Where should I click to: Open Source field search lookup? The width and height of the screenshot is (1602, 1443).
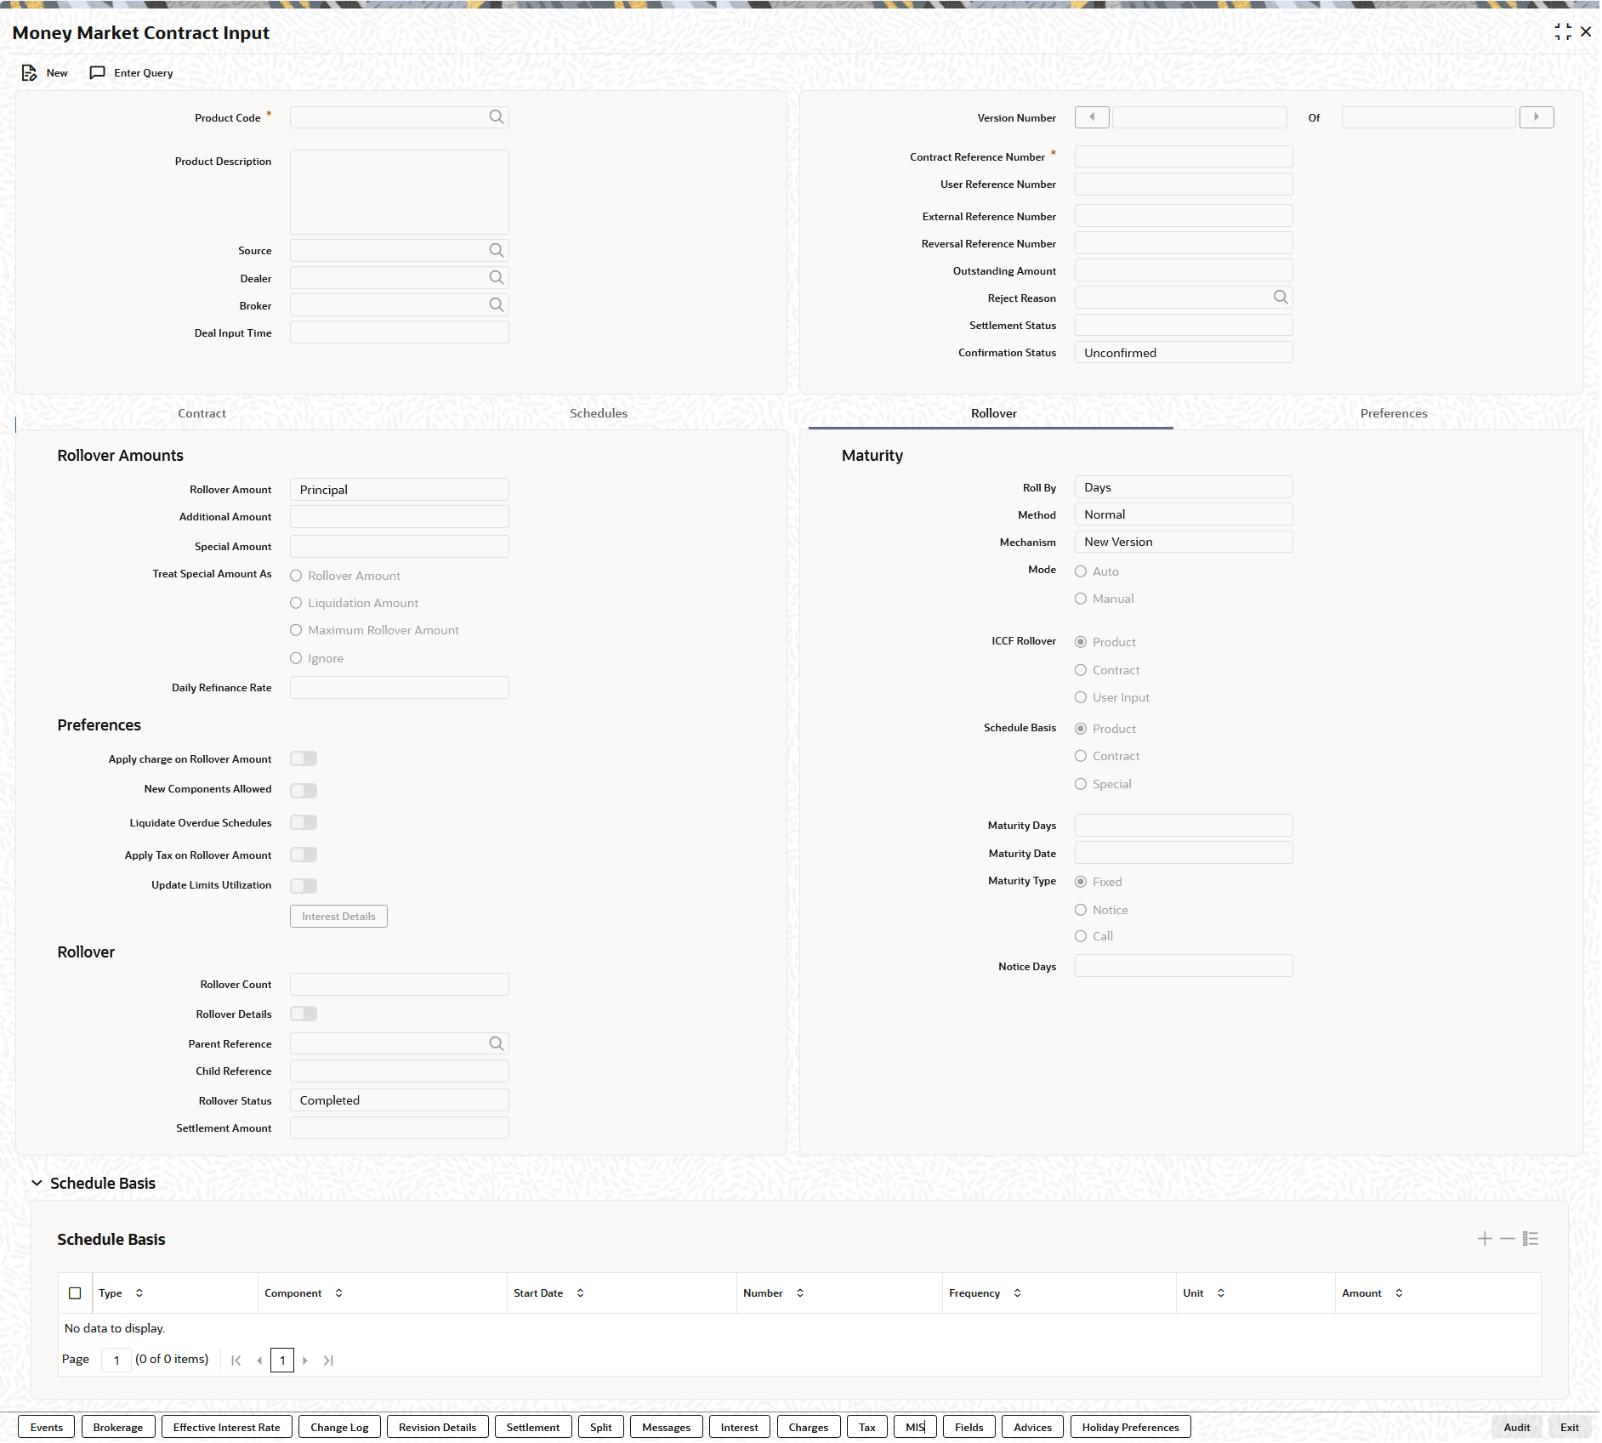pyautogui.click(x=497, y=250)
